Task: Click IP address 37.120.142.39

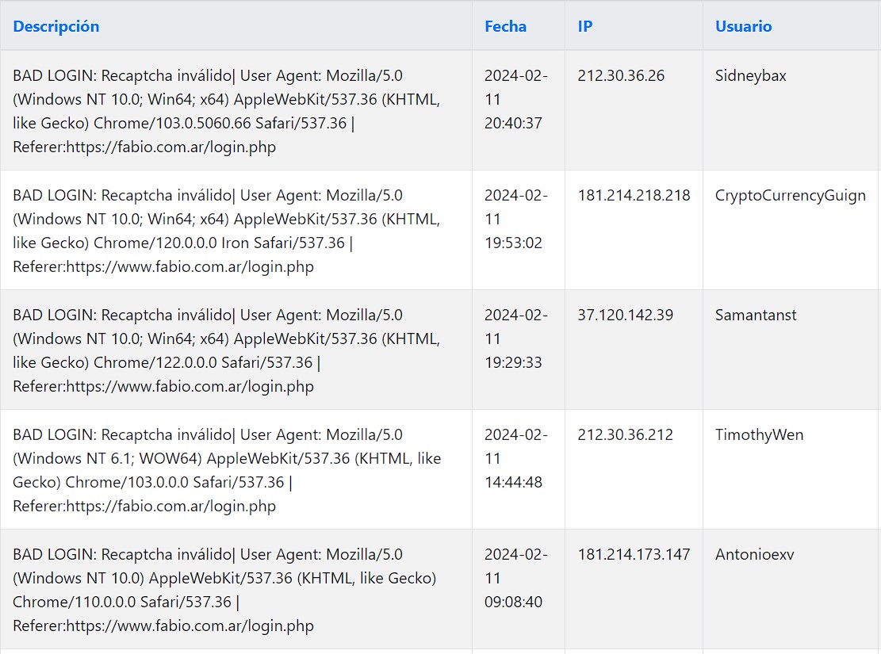Action: (x=625, y=316)
